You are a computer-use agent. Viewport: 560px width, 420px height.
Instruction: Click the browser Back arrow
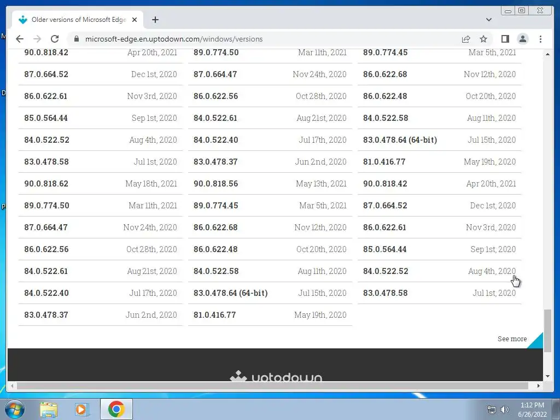20,39
